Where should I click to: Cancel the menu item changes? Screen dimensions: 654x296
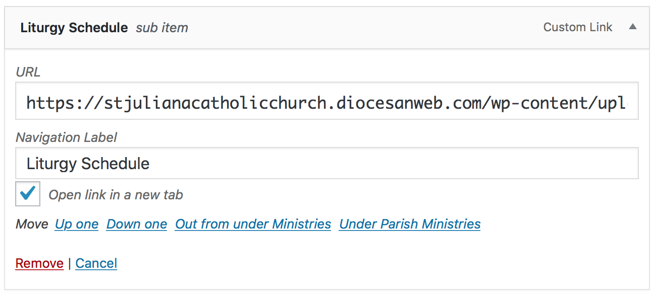tap(96, 263)
